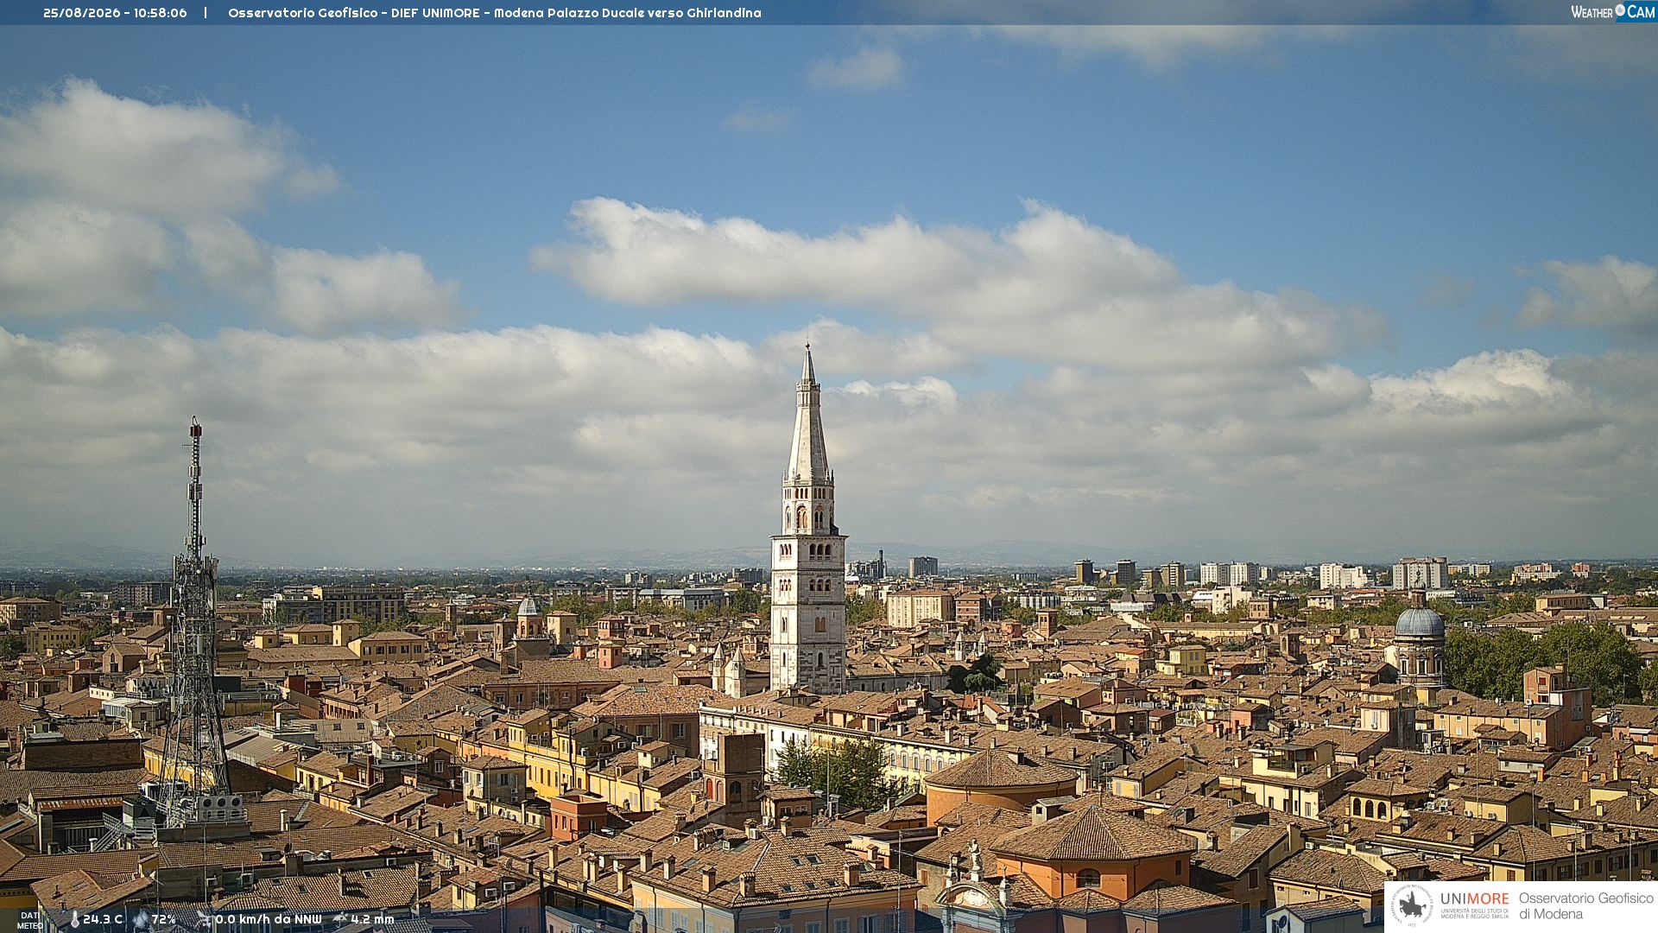The height and width of the screenshot is (933, 1658).
Task: Select the 0.0 km/h da NNW wind reading
Action: (x=269, y=919)
